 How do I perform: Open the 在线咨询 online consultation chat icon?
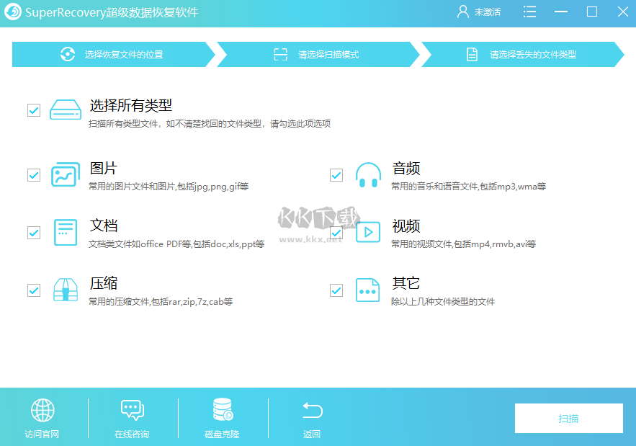tap(133, 411)
